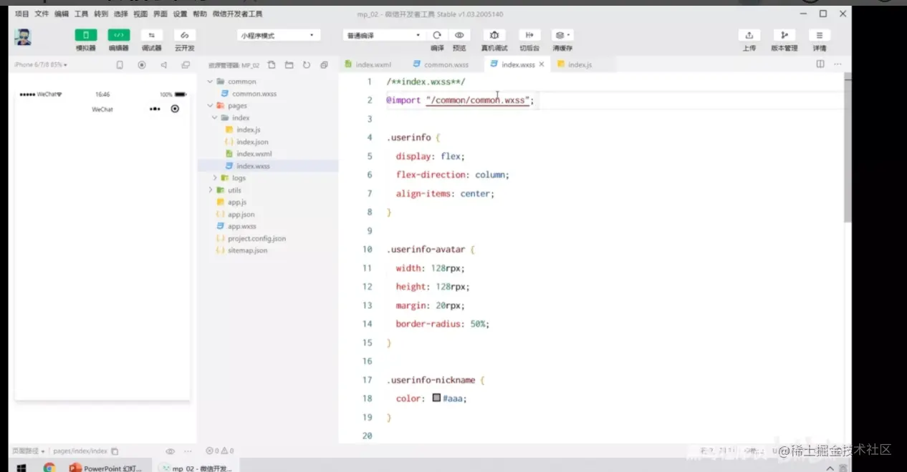Click collapse all icon in 资源管理器
Viewport: 907px width, 472px height.
(x=324, y=65)
